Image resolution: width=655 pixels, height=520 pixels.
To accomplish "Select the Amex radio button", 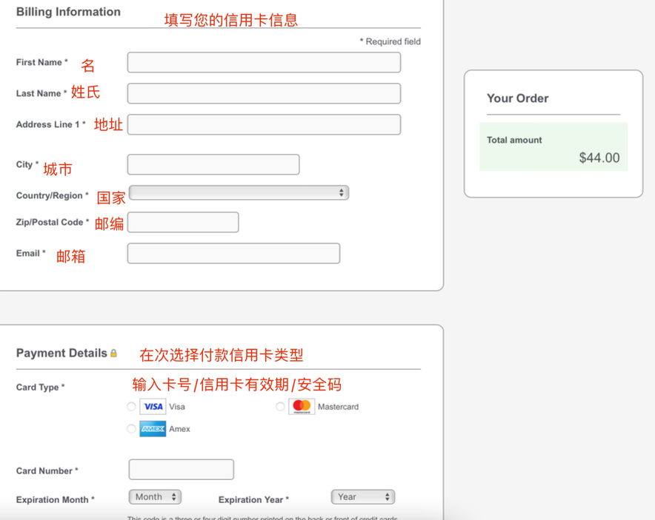I will pos(131,429).
